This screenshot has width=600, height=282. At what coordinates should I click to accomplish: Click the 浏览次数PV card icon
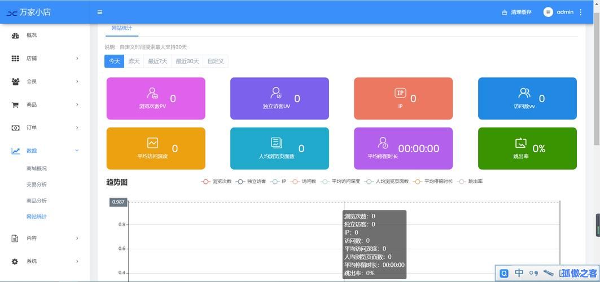[x=152, y=93]
